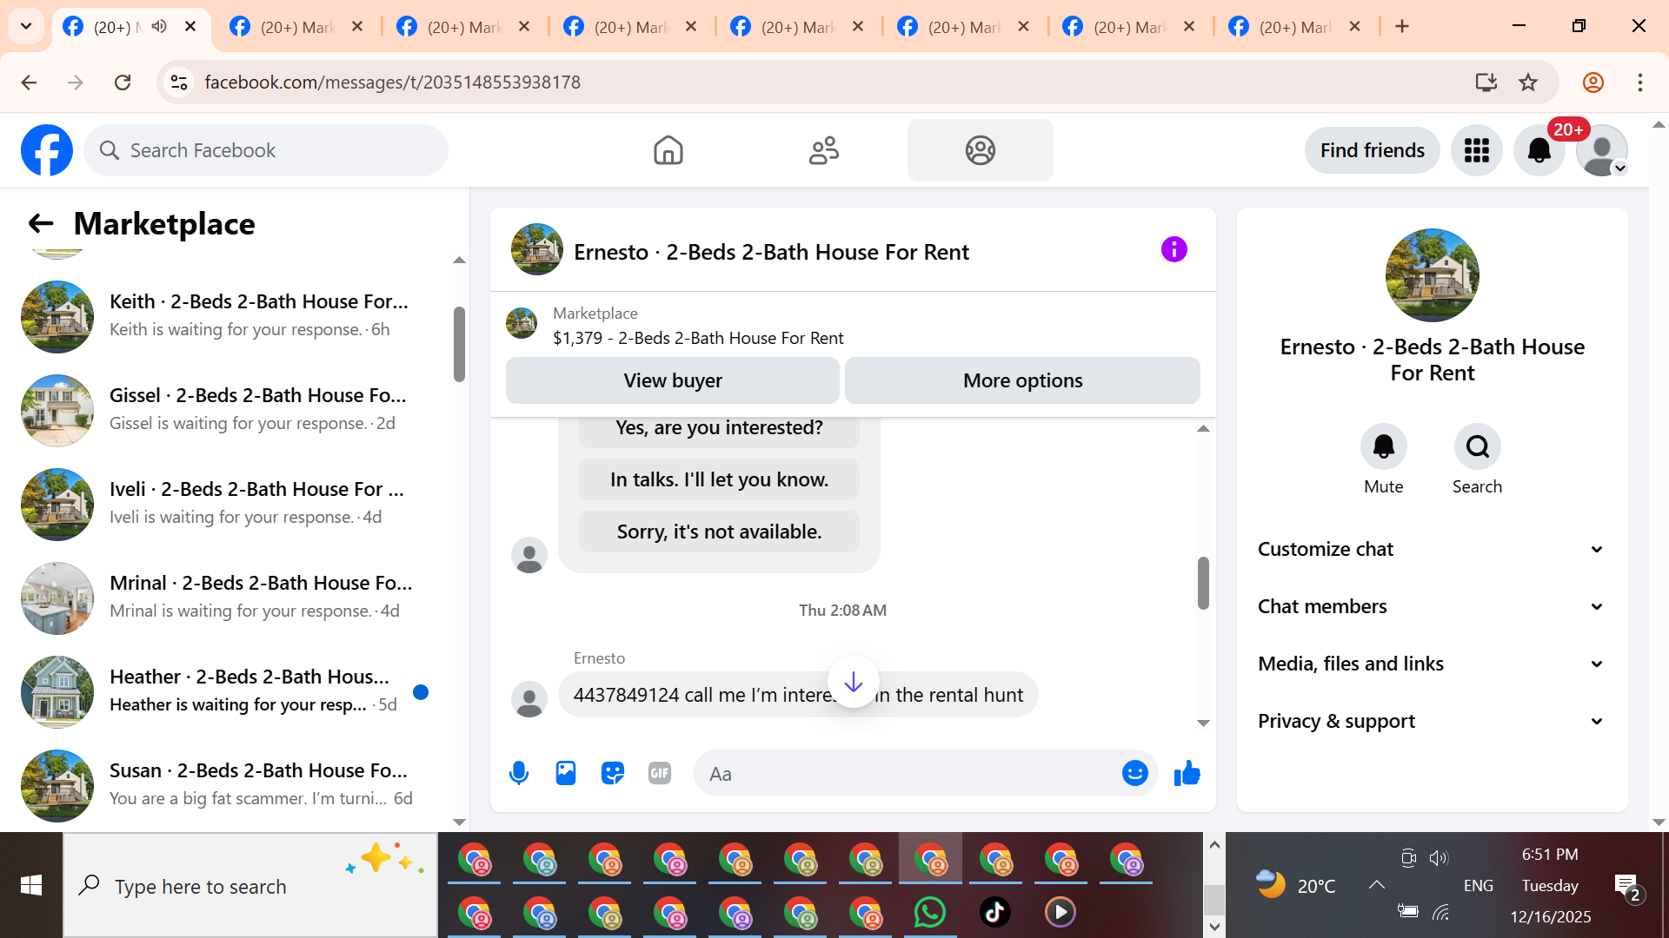Open the Groups icon in top navigation

point(981,150)
